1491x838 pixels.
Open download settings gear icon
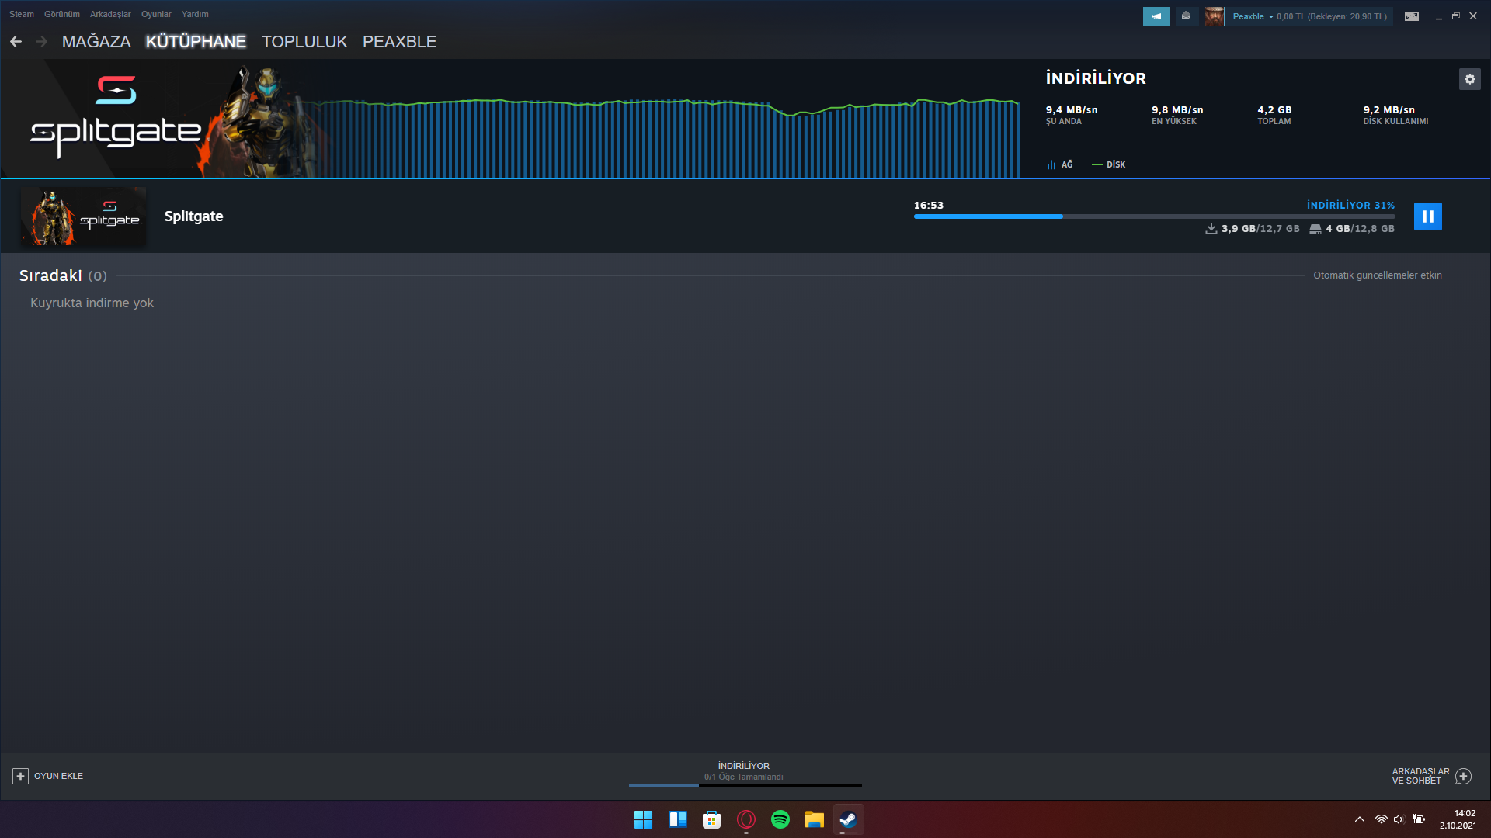click(1469, 79)
